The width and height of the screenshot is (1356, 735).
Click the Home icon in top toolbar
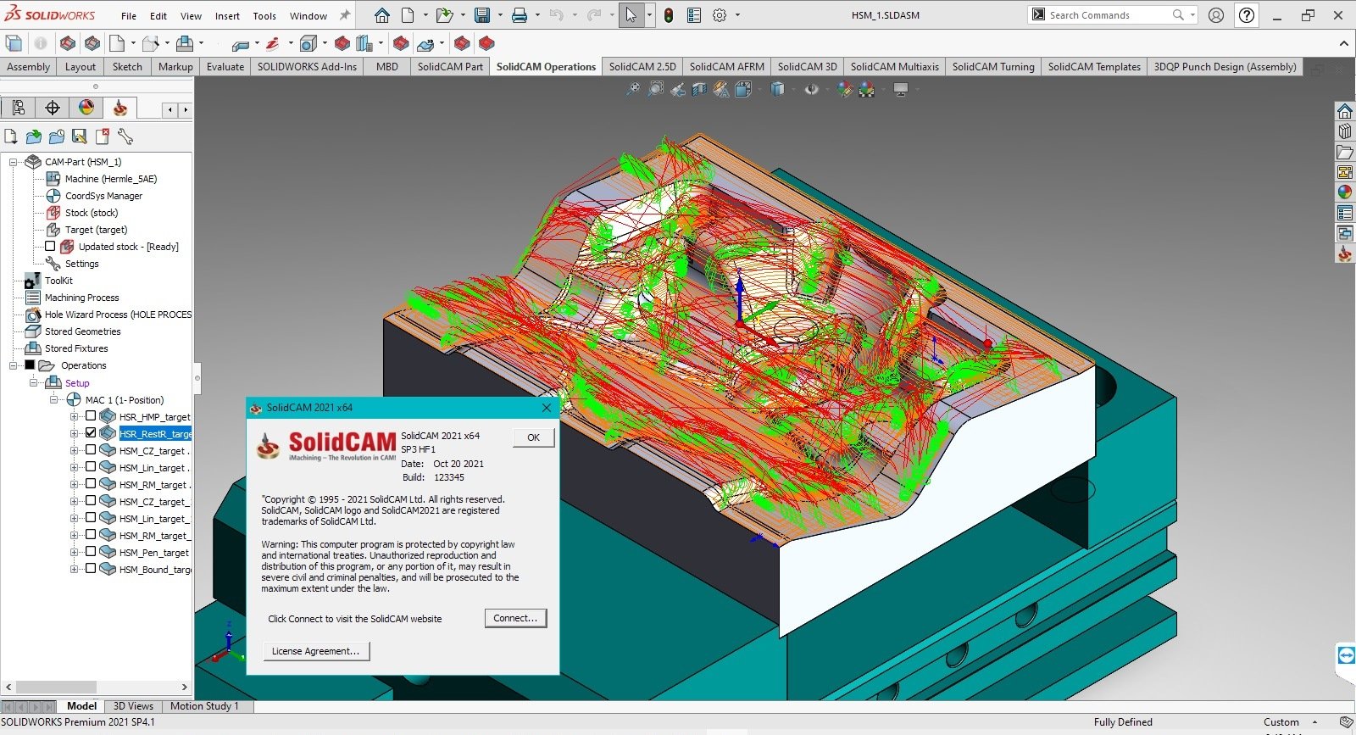[x=382, y=15]
